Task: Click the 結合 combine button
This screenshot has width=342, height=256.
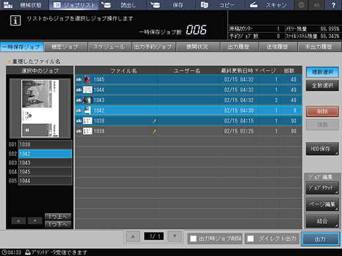Action: point(322,221)
